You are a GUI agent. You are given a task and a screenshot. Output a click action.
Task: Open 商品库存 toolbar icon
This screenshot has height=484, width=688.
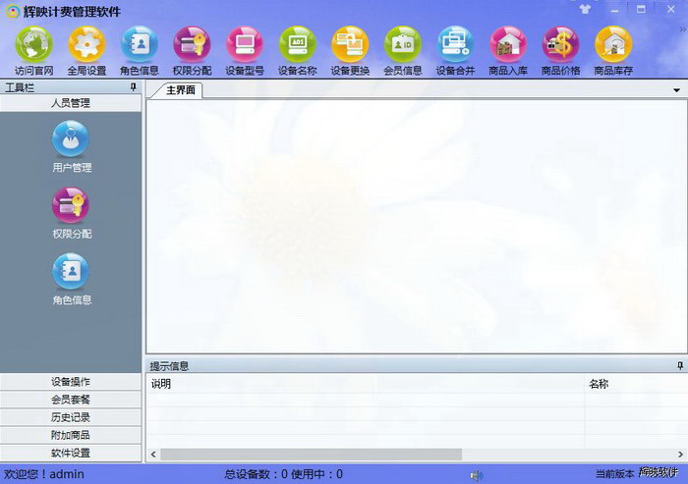pos(613,45)
